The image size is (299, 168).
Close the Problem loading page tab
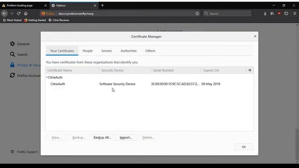pos(45,6)
